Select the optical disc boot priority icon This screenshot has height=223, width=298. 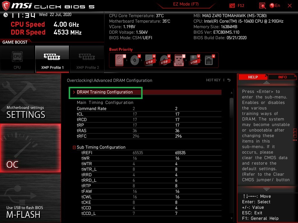click(135, 60)
